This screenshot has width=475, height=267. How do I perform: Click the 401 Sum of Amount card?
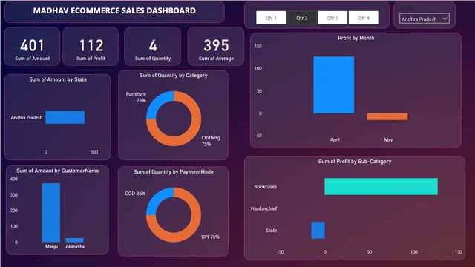coord(33,47)
